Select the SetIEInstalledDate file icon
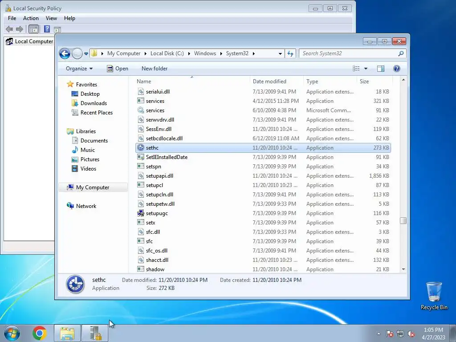456x342 pixels. 141,157
